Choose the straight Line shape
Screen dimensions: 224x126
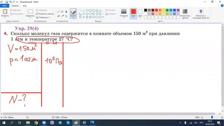[x=80, y=10]
